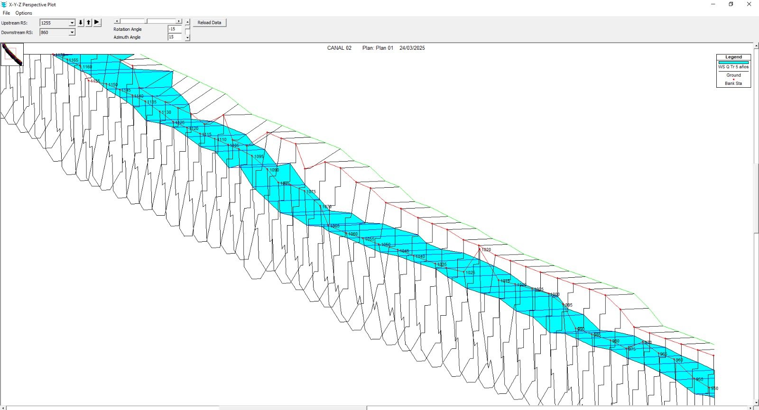
Task: Start the animation with the play button
Action: 97,22
